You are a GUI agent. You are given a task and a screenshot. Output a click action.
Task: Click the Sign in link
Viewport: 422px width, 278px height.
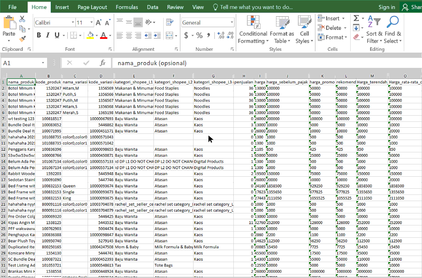(387, 7)
